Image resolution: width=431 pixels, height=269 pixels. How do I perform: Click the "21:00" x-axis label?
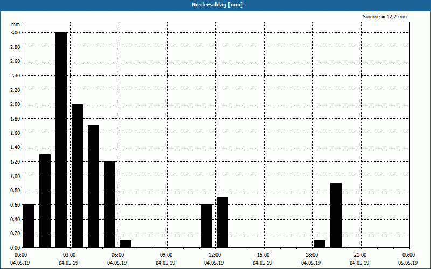(x=360, y=255)
